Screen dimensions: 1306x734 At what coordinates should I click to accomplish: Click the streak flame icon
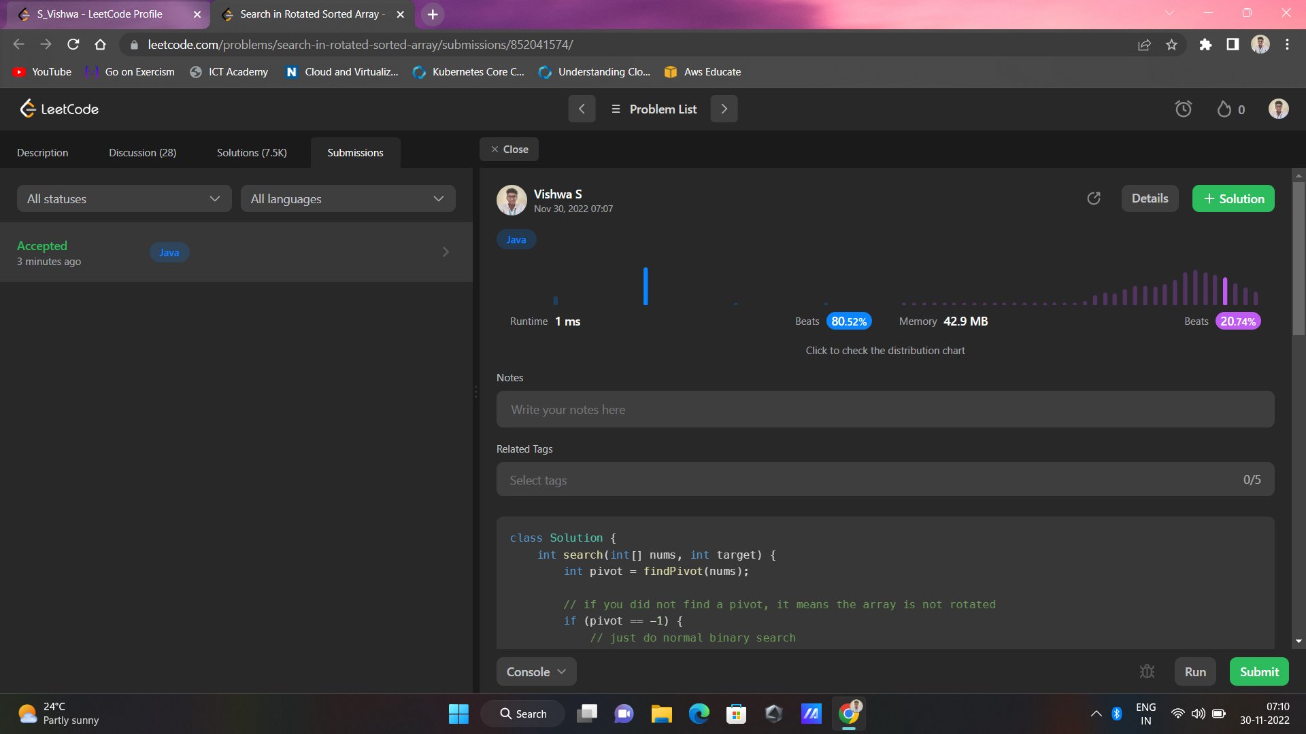[x=1224, y=109]
